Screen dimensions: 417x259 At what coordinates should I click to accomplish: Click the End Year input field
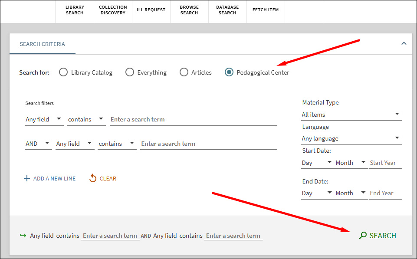click(385, 193)
